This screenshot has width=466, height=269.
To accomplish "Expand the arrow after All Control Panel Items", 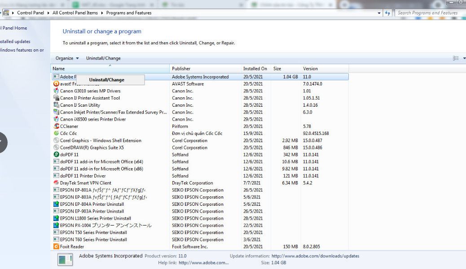I will (x=102, y=13).
